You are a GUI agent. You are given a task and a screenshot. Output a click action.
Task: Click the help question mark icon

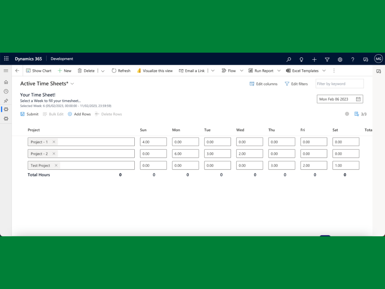[353, 59]
